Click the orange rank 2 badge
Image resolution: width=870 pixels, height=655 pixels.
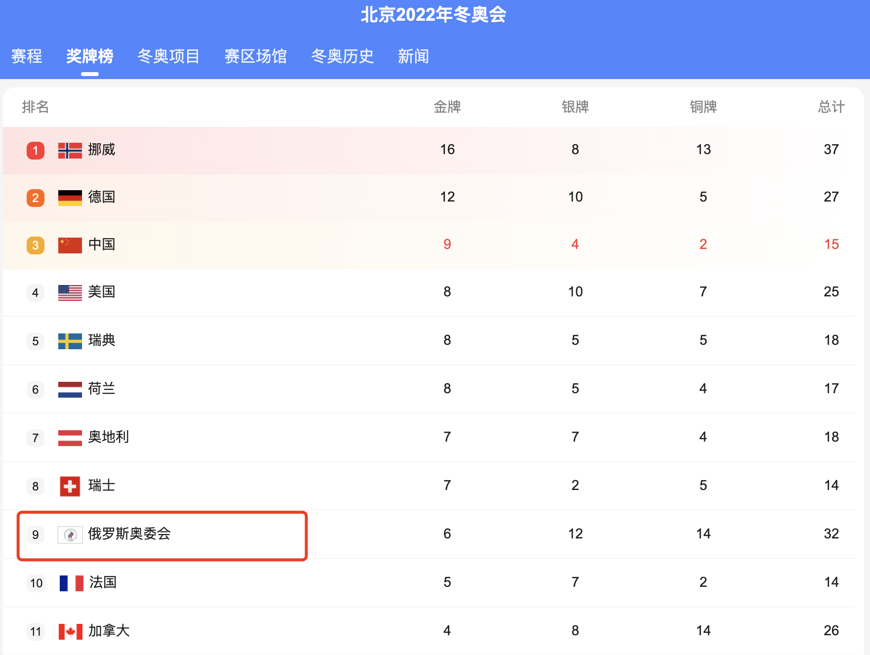click(36, 198)
